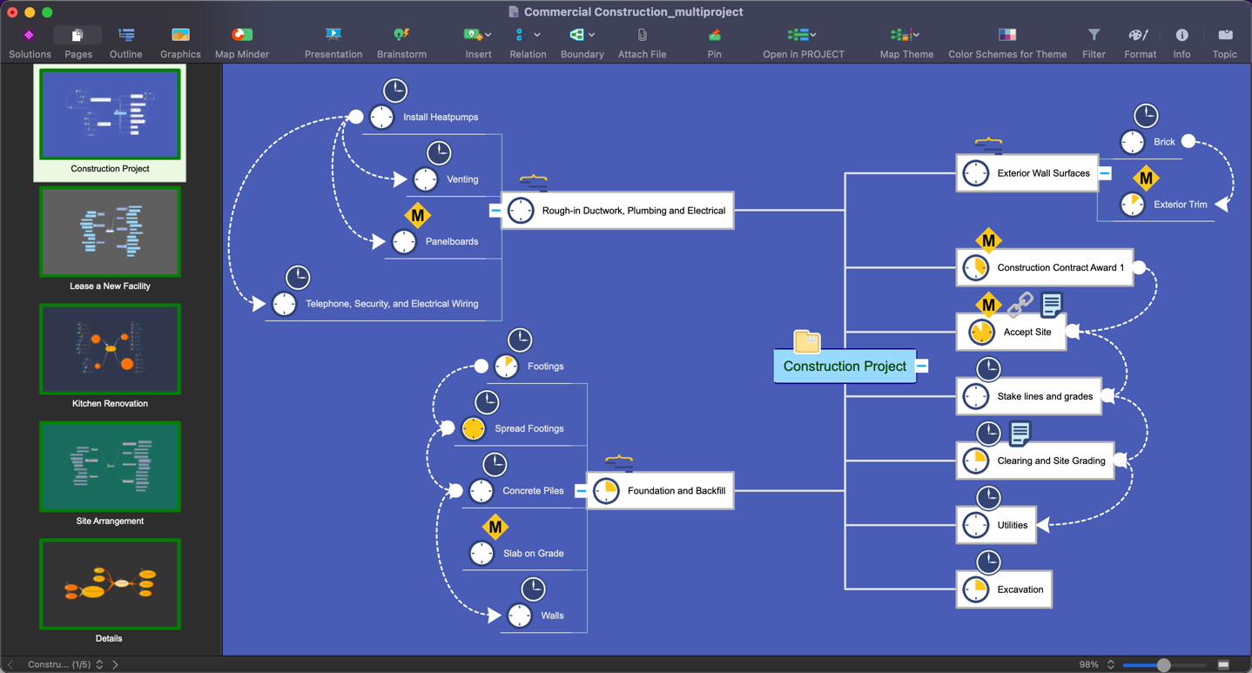Screen dimensions: 1252x673
Task: Click the Insert topic icon
Action: [x=472, y=35]
